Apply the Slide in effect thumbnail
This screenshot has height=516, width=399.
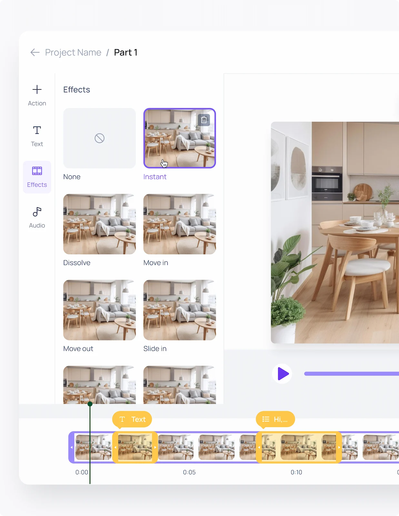pyautogui.click(x=180, y=310)
